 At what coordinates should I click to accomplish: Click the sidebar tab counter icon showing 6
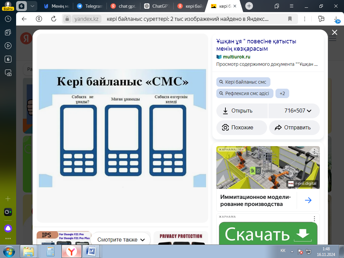[8, 59]
